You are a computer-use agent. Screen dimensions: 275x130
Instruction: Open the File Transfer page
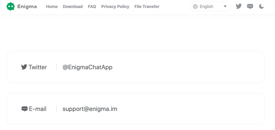pyautogui.click(x=147, y=6)
